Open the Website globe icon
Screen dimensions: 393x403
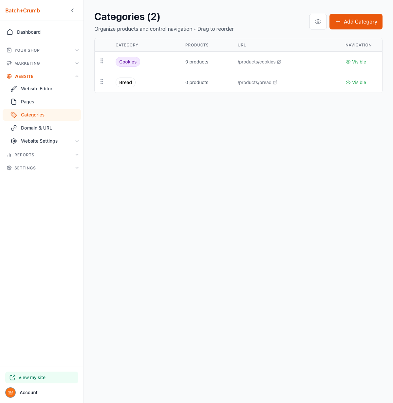coord(9,76)
